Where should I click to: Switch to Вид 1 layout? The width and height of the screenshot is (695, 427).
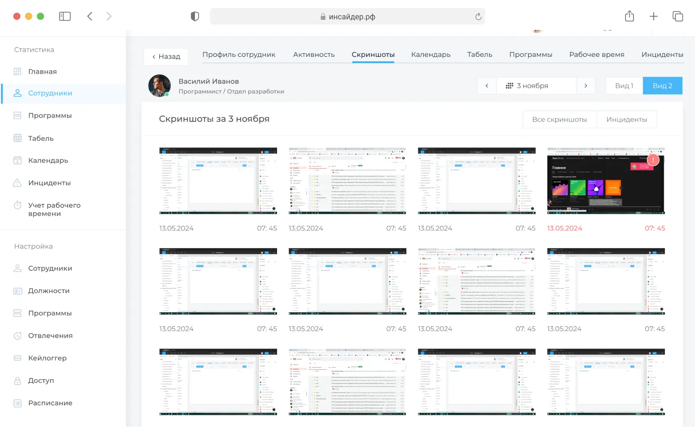624,85
